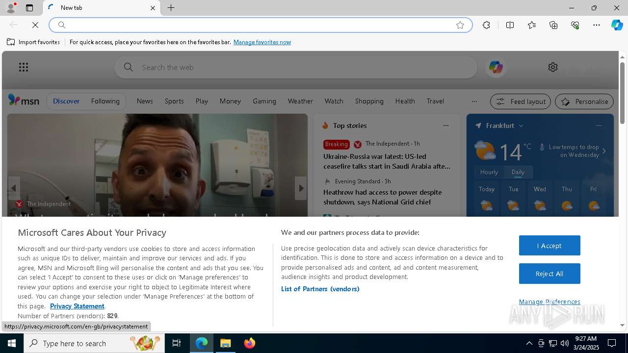
Task: Click the Search the web field
Action: (296, 67)
